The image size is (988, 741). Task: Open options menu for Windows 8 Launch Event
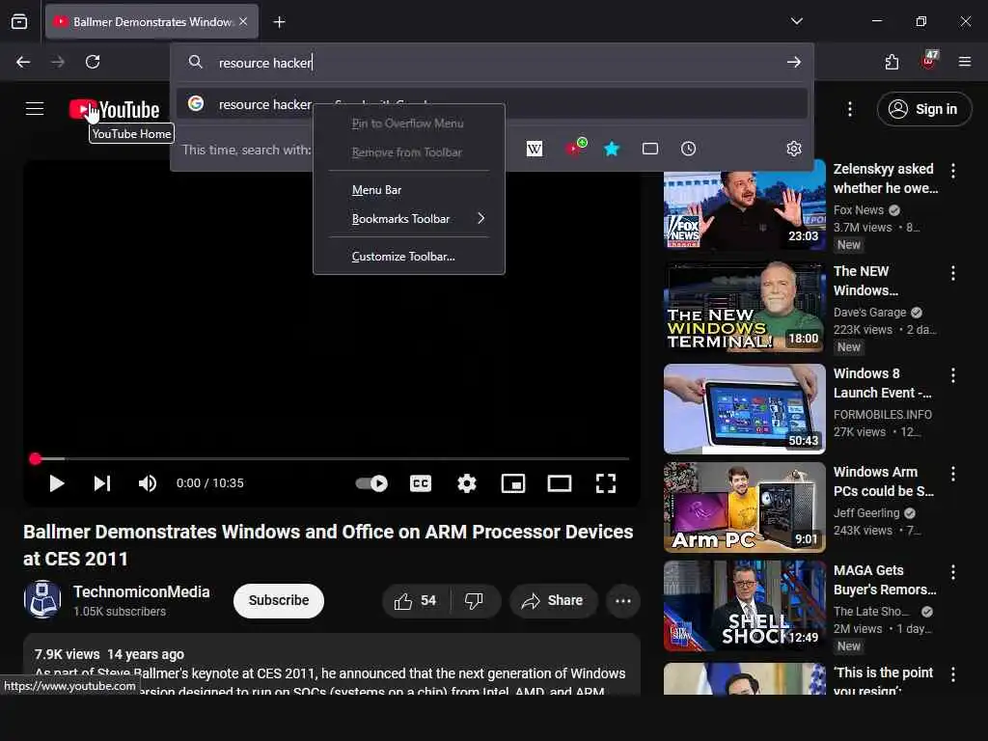(952, 375)
